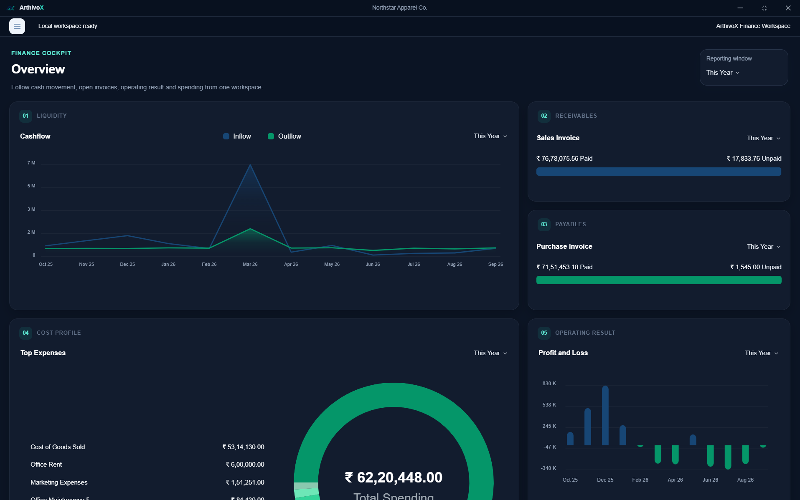
Task: Click the 02 Receivables section badge
Action: pos(544,116)
